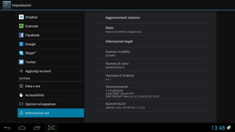Image resolution: width=235 pixels, height=132 pixels.
Task: Open Opzioni sviluppatore settings
Action: pyautogui.click(x=51, y=104)
